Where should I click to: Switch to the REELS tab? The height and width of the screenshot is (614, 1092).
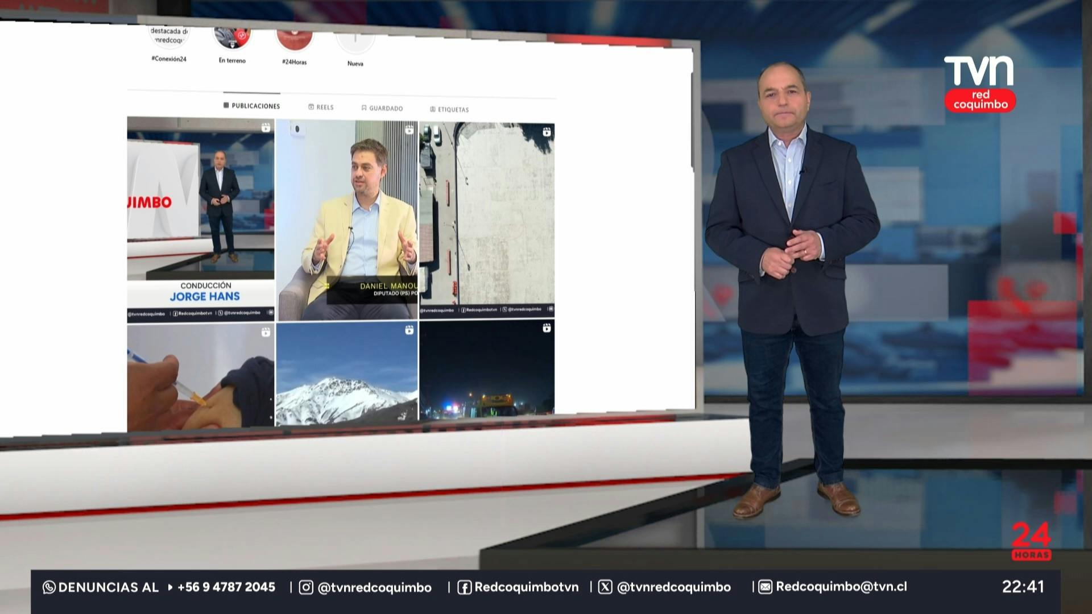point(321,107)
